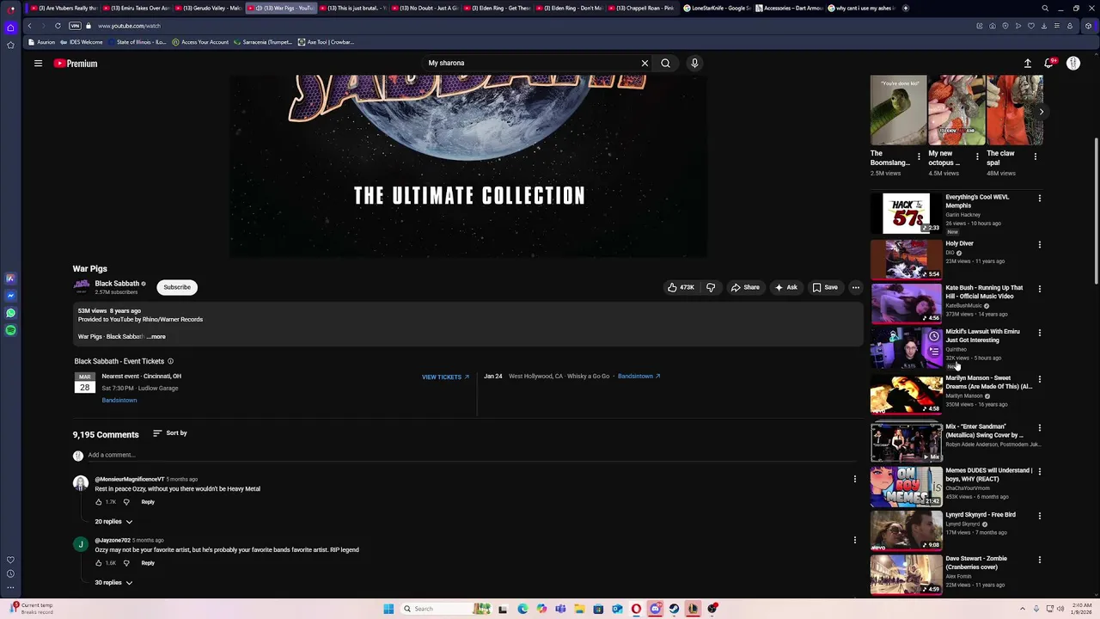Open the notifications bell
Image resolution: width=1100 pixels, height=619 pixels.
[1049, 63]
